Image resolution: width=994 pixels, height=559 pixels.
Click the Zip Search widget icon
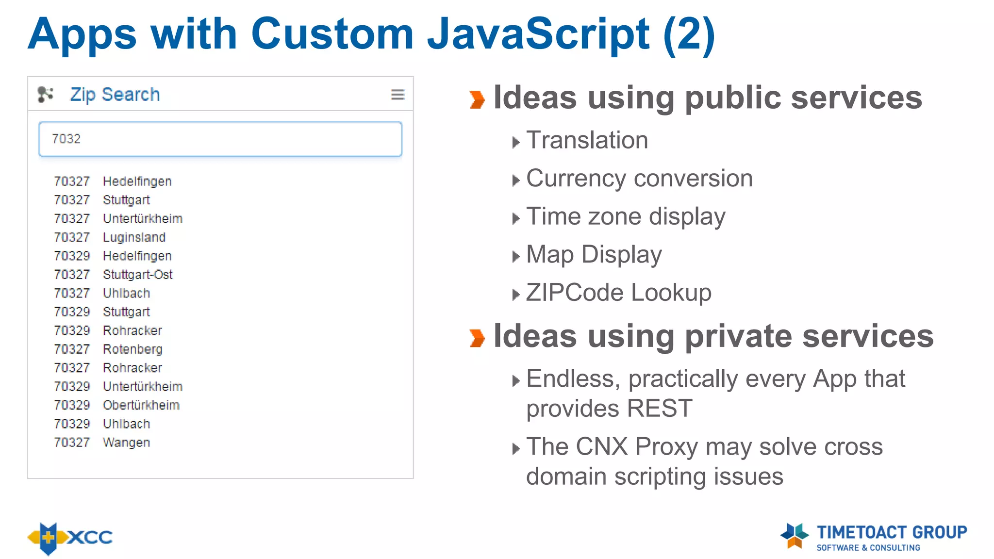(x=46, y=94)
